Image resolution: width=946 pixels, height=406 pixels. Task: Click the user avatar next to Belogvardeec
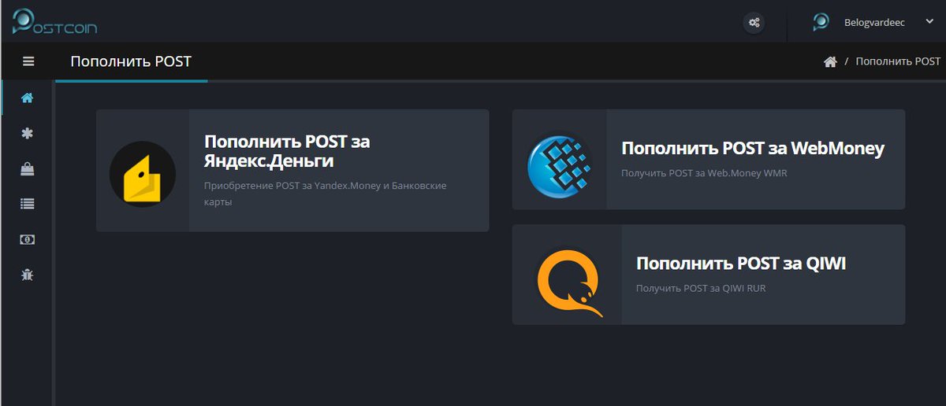[821, 22]
